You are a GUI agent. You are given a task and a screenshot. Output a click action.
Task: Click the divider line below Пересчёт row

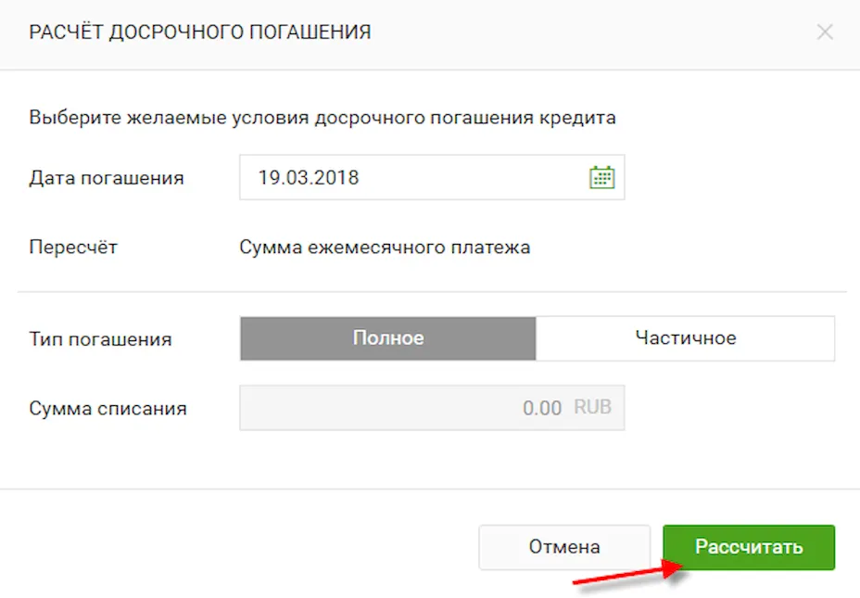point(431,292)
